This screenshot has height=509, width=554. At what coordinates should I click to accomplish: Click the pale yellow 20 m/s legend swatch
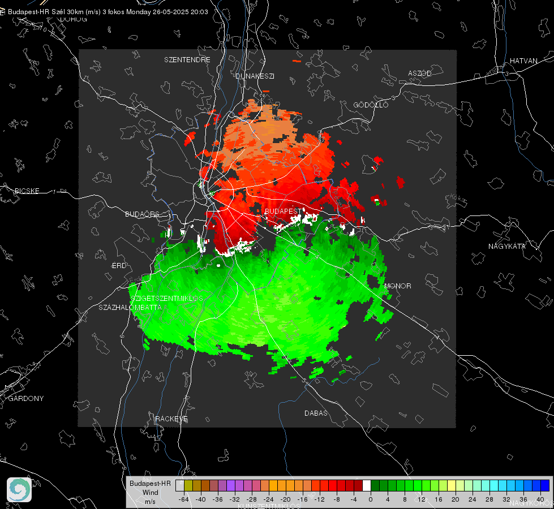pos(452,486)
